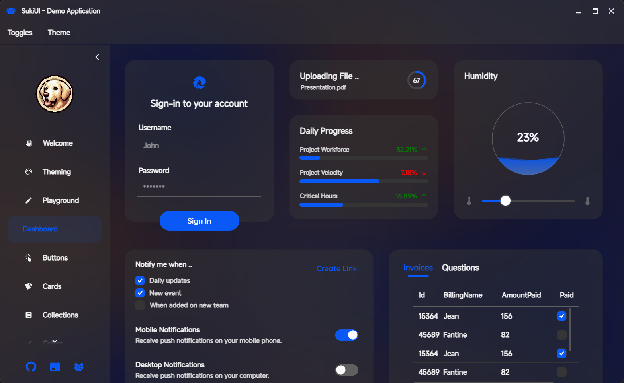624x383 pixels.
Task: Open the GitHub link icon
Action: pyautogui.click(x=31, y=367)
